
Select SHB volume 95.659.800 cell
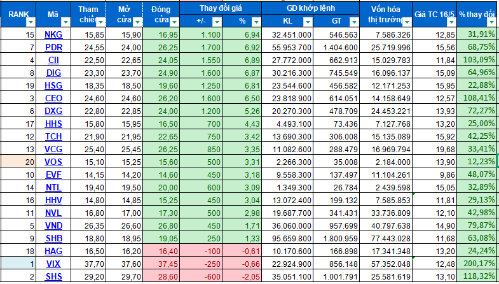[x=287, y=238]
